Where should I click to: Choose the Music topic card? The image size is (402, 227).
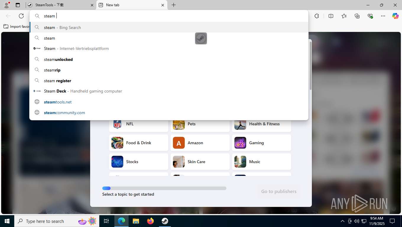pos(262,162)
